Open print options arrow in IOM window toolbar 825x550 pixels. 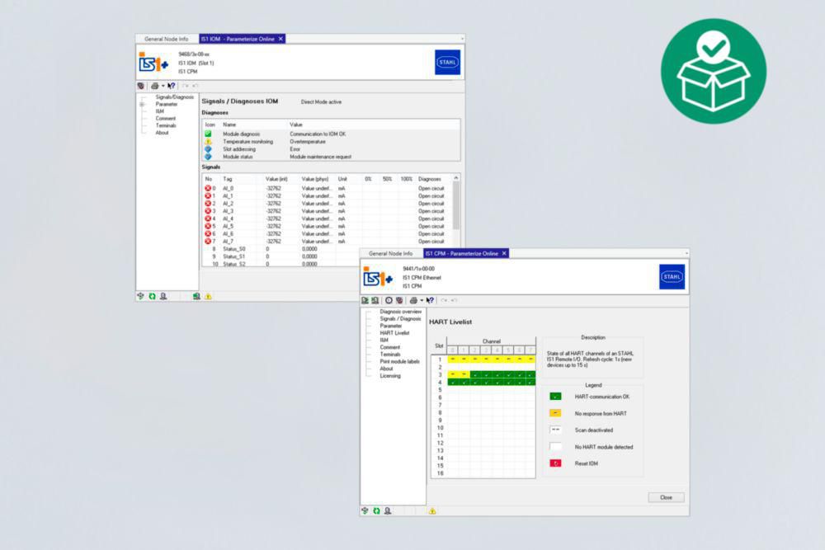point(163,86)
